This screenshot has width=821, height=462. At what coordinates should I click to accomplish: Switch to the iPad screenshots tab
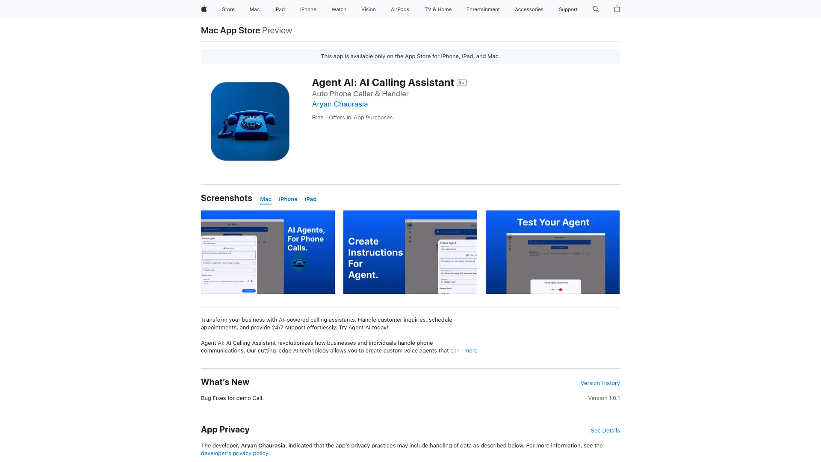point(311,199)
